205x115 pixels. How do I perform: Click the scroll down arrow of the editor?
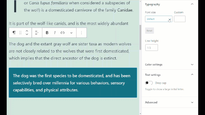[140, 114]
